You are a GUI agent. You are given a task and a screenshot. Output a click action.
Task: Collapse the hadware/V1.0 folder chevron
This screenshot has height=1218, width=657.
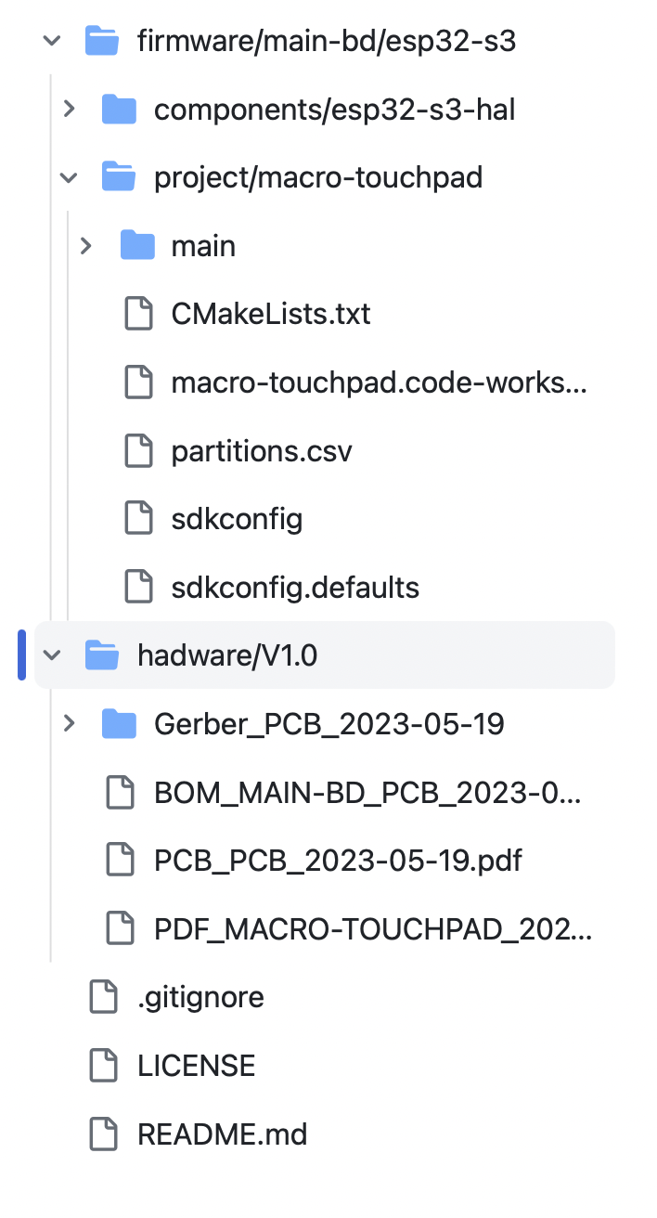click(x=52, y=655)
